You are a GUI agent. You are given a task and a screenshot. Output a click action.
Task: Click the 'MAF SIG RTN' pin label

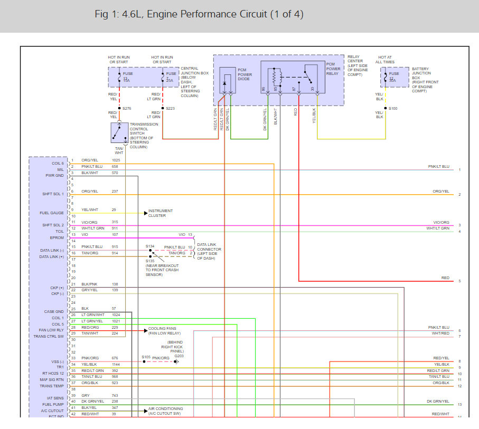(x=52, y=380)
